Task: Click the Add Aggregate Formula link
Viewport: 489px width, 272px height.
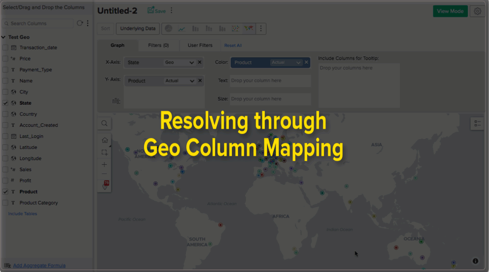Action: coord(39,265)
